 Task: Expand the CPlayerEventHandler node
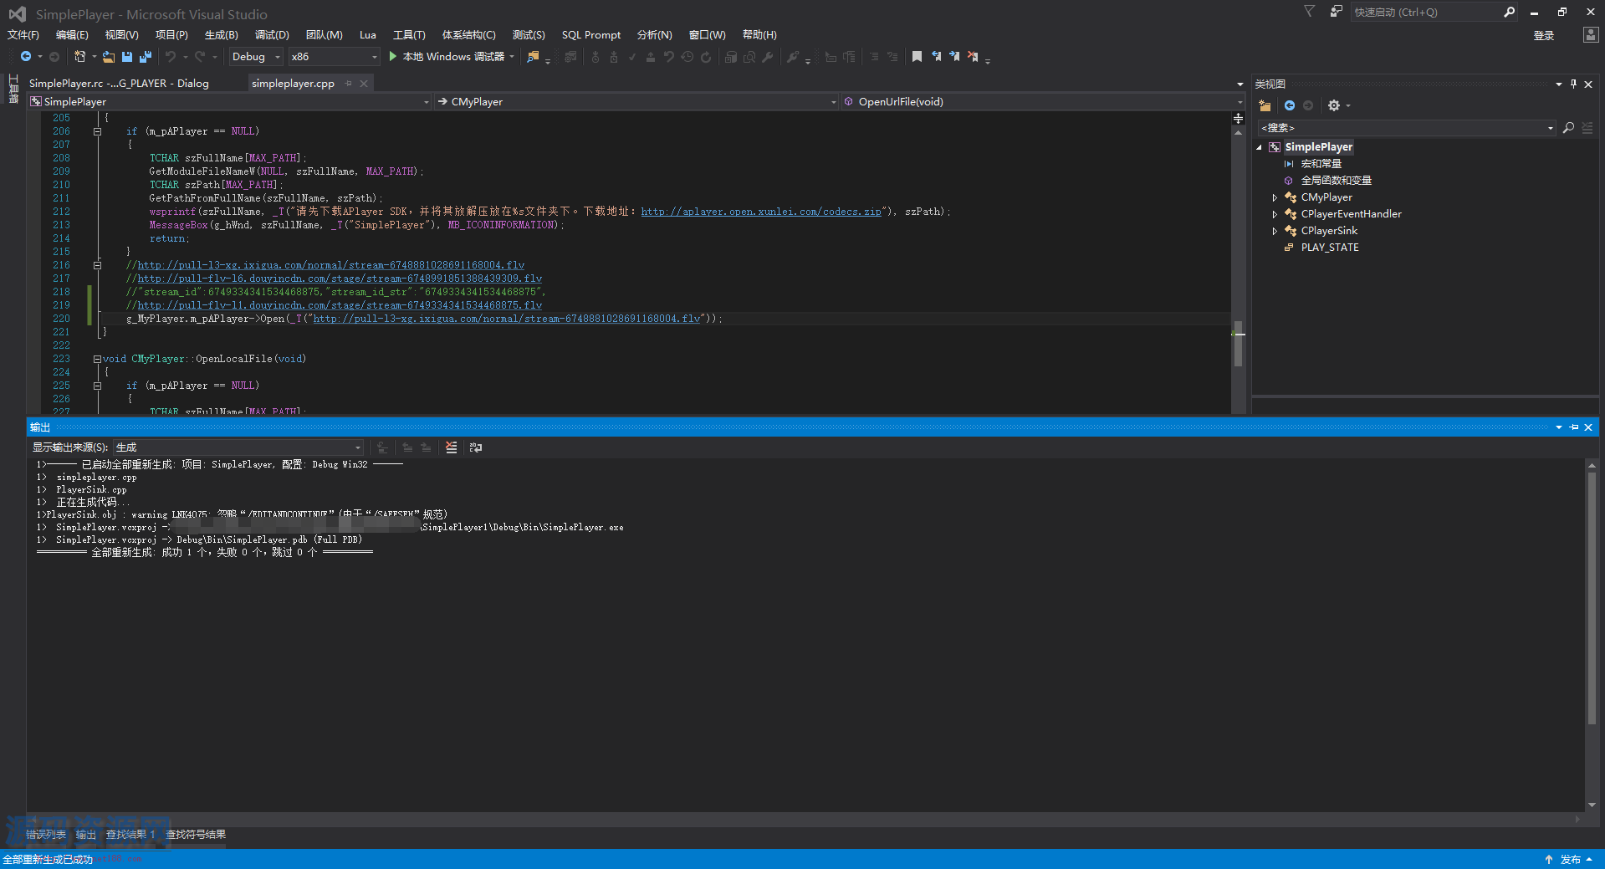(1275, 214)
